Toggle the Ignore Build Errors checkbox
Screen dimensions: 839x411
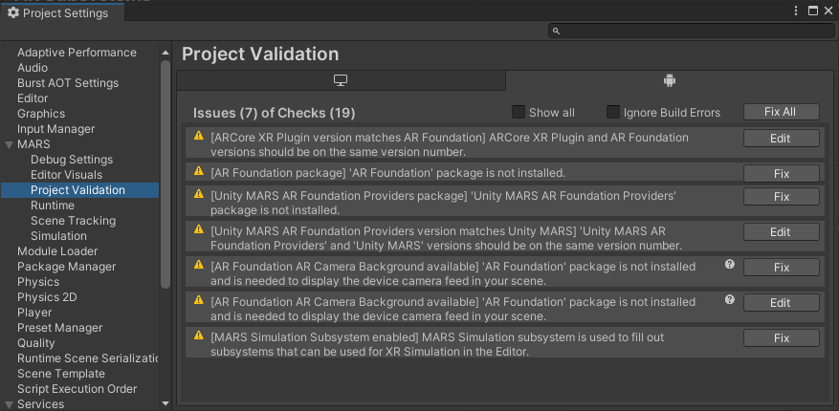613,112
